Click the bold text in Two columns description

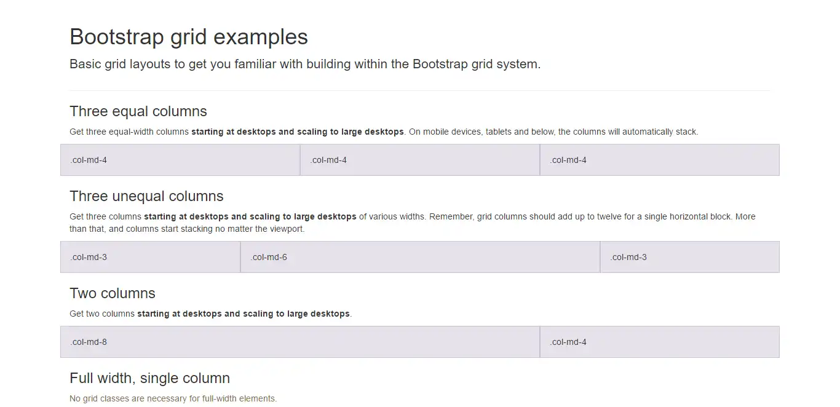pos(244,314)
